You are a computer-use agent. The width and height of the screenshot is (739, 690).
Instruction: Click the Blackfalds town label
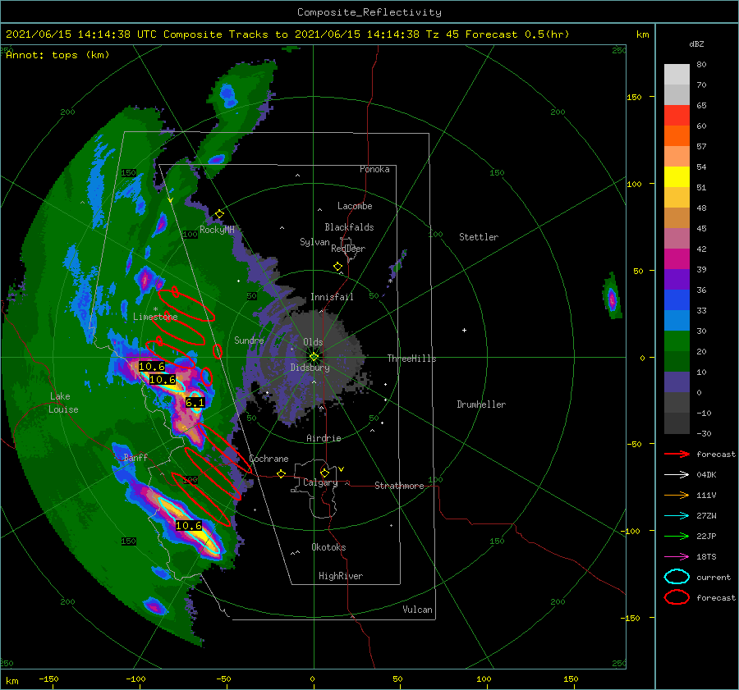(x=349, y=227)
